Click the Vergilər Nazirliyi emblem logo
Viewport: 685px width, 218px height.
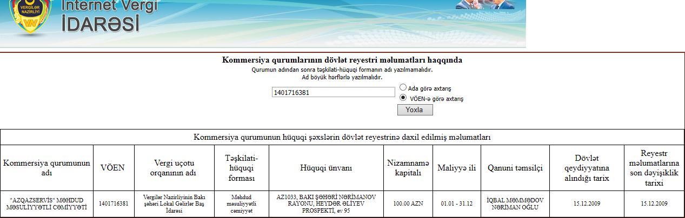pos(31,19)
